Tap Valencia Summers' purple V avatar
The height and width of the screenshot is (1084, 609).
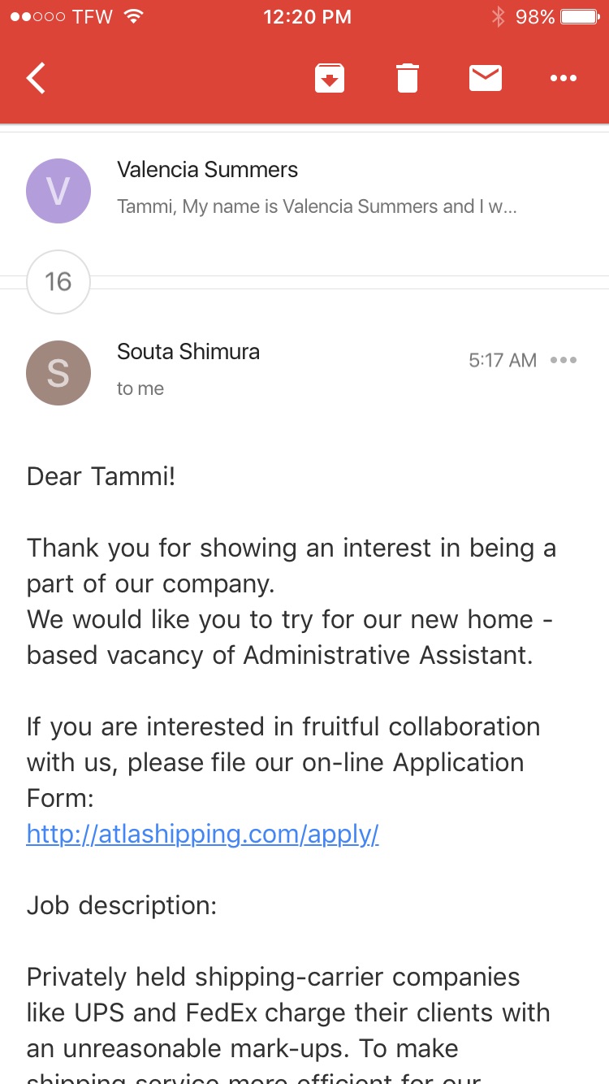pos(58,191)
